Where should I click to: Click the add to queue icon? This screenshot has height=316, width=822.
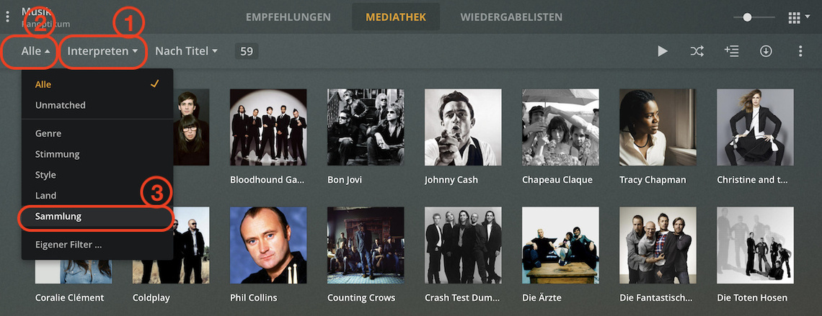coord(731,51)
